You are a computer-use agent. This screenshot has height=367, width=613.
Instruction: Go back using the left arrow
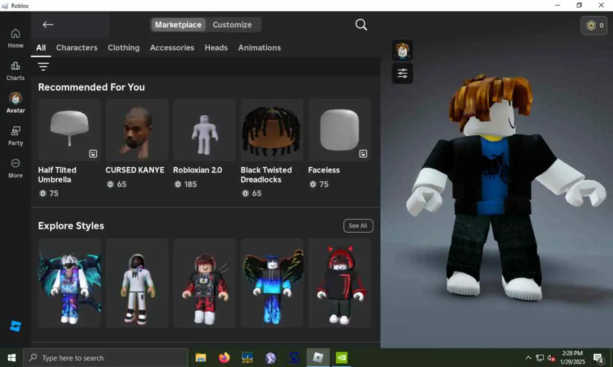click(47, 25)
